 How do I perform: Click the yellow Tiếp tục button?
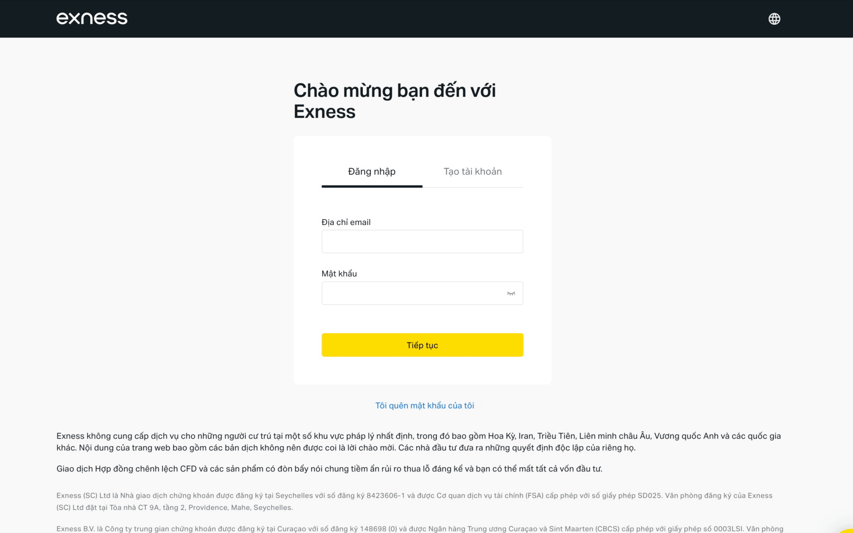422,345
